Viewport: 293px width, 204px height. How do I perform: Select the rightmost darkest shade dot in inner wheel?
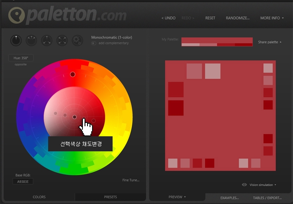coord(94,121)
